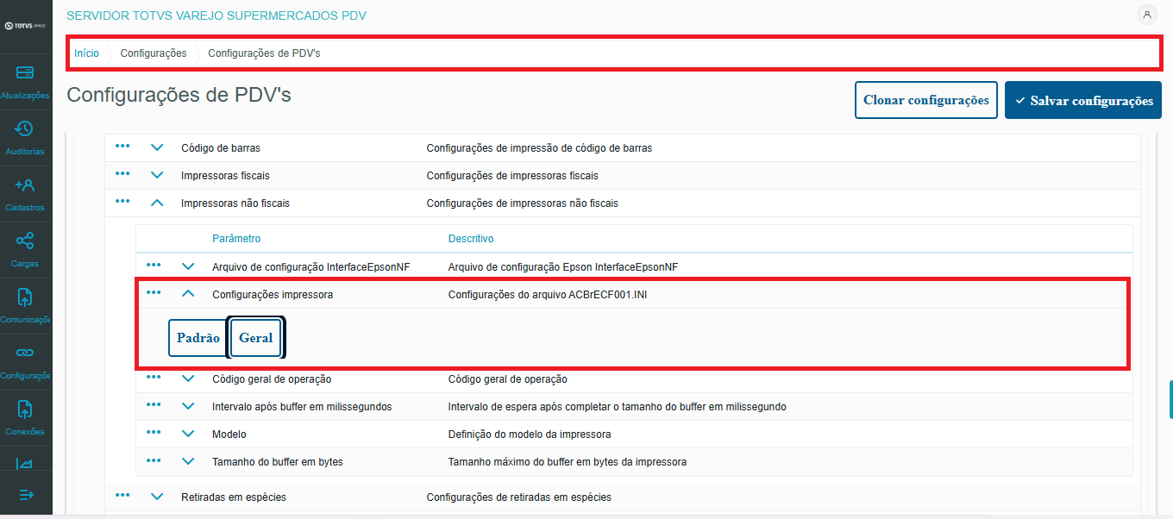Open the Conexões sidebar icon
Image resolution: width=1173 pixels, height=519 pixels.
25,409
